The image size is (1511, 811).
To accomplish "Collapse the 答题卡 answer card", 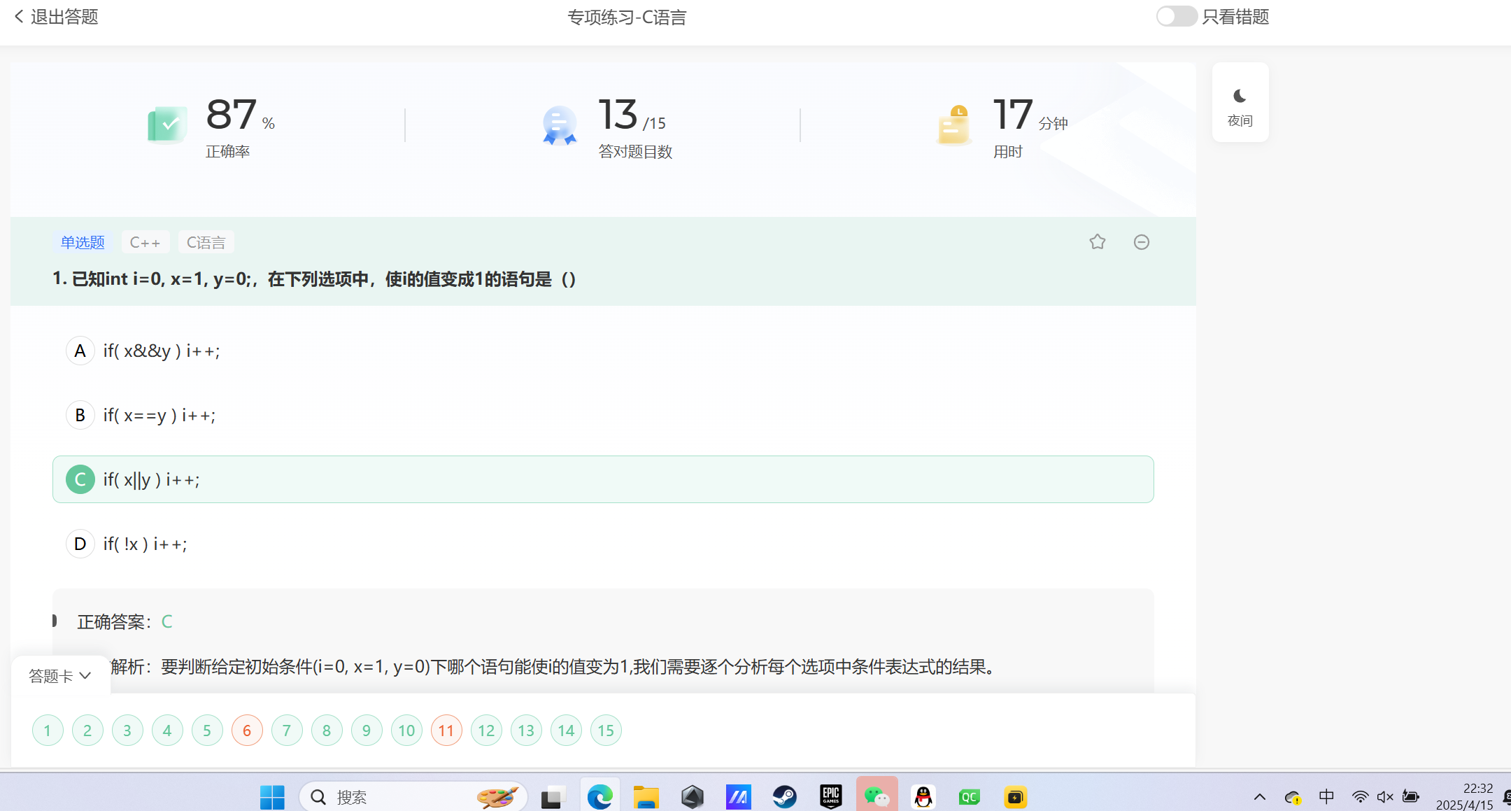I will pyautogui.click(x=60, y=676).
